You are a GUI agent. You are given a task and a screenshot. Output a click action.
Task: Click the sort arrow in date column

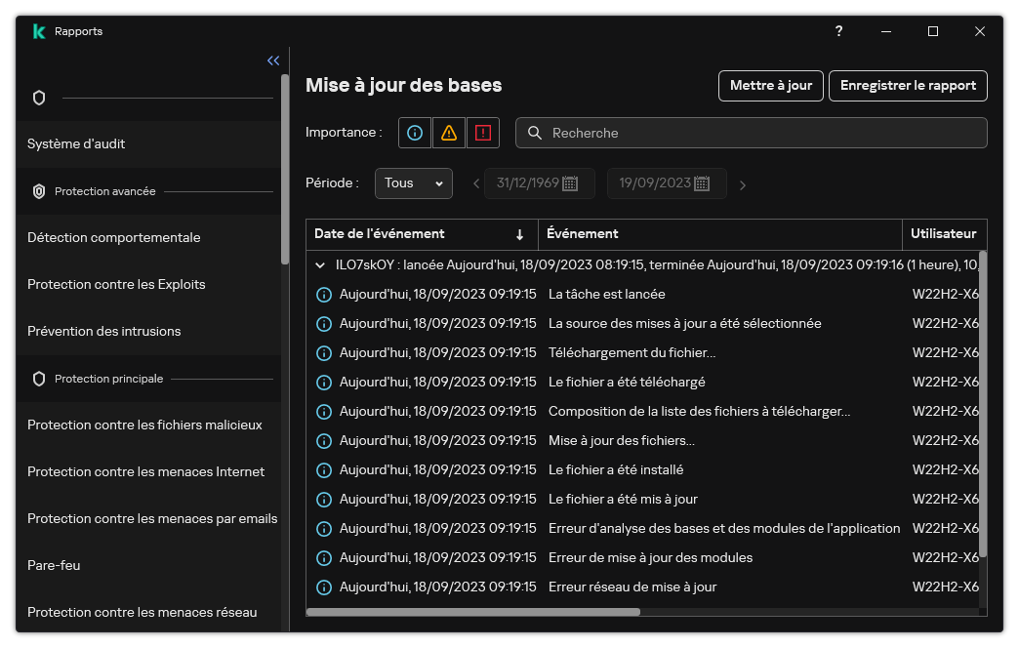pos(520,234)
